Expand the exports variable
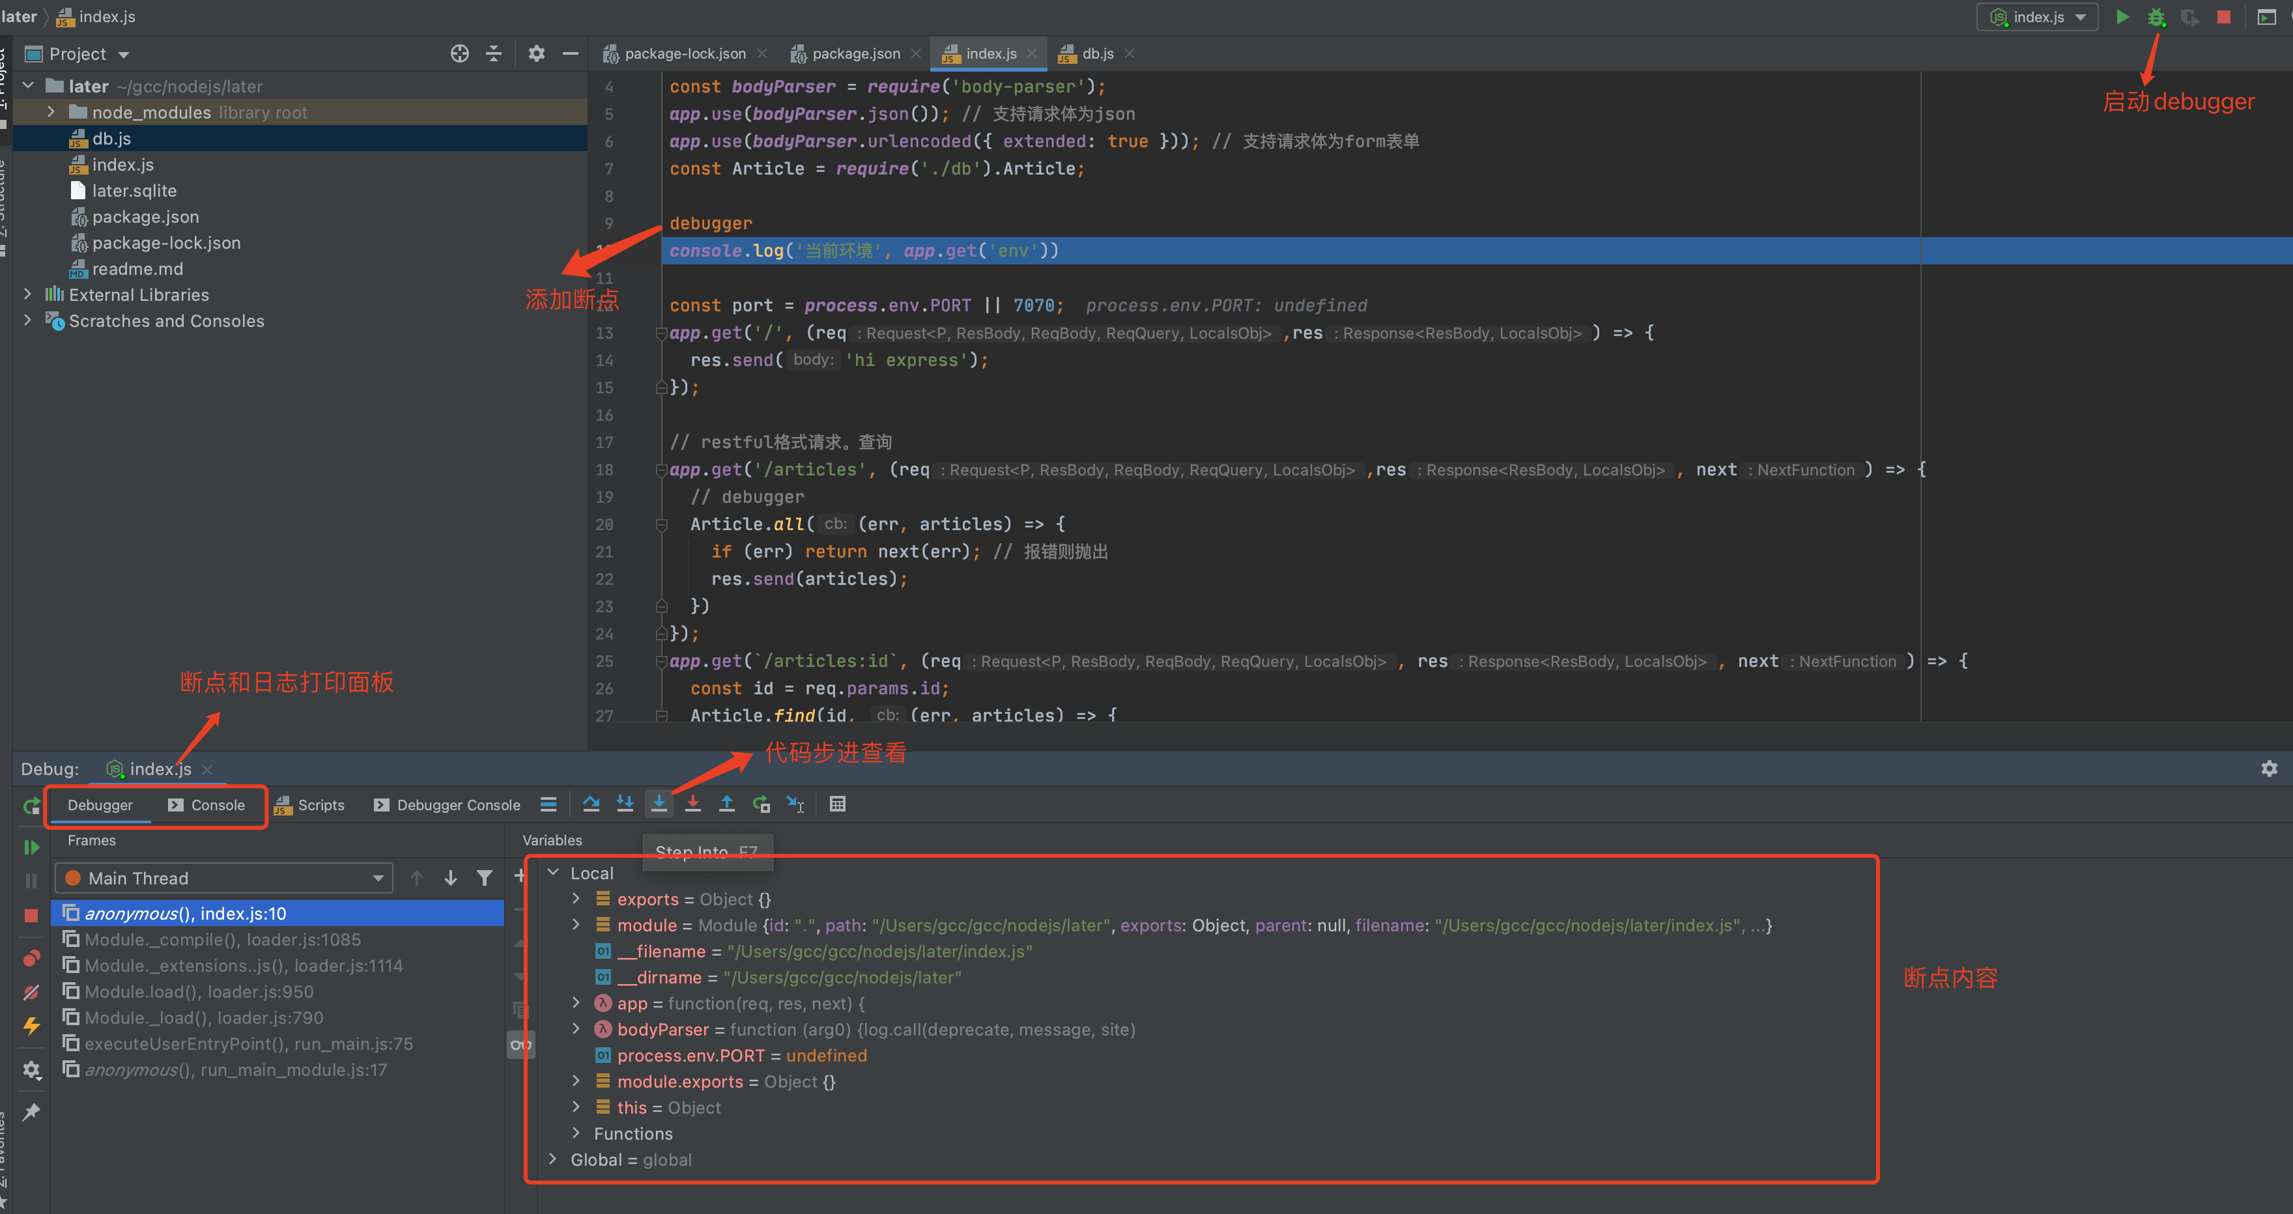Viewport: 2293px width, 1214px height. coord(576,899)
